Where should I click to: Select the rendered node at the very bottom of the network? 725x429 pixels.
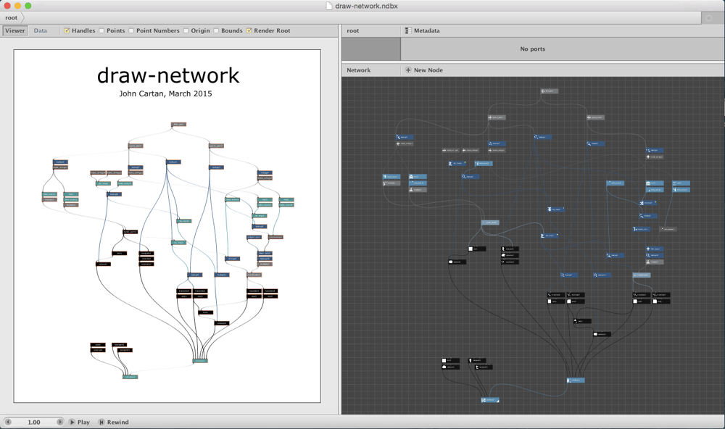[490, 400]
